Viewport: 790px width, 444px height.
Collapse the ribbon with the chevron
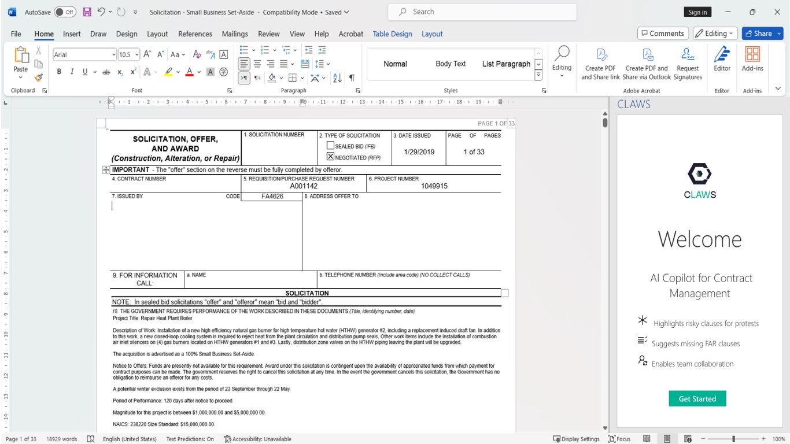pyautogui.click(x=778, y=88)
